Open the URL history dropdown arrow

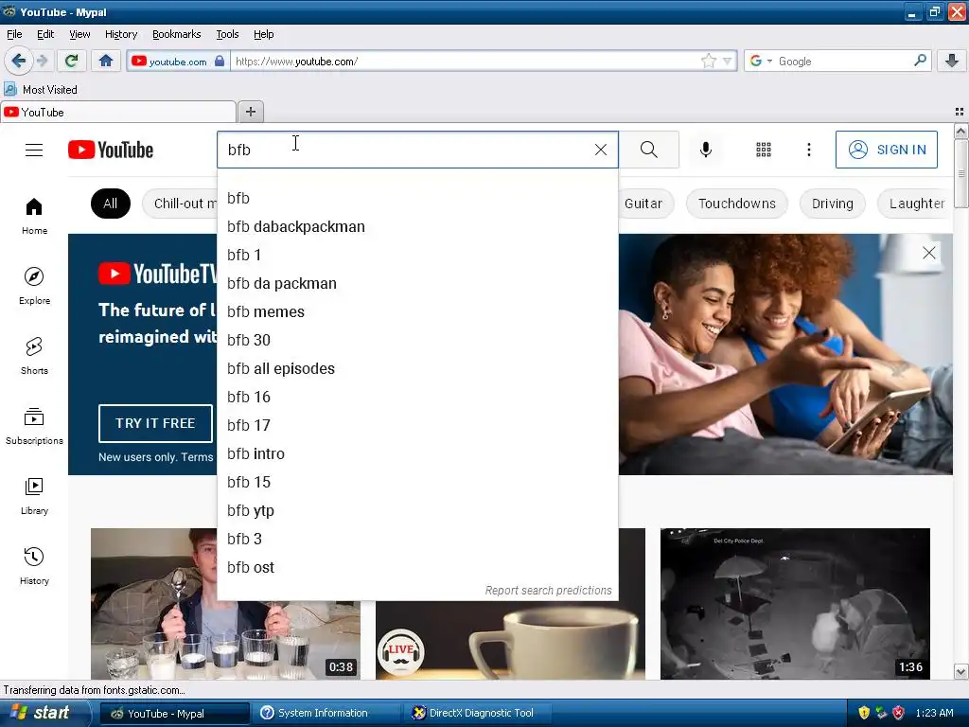click(x=728, y=62)
